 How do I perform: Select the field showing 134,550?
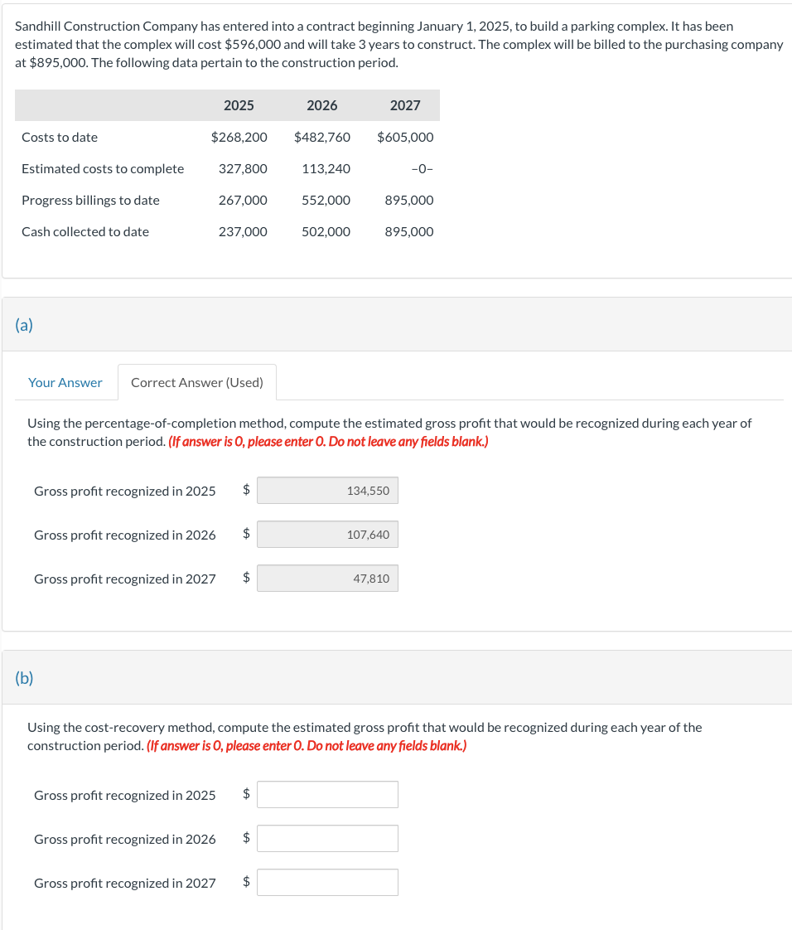tap(327, 490)
